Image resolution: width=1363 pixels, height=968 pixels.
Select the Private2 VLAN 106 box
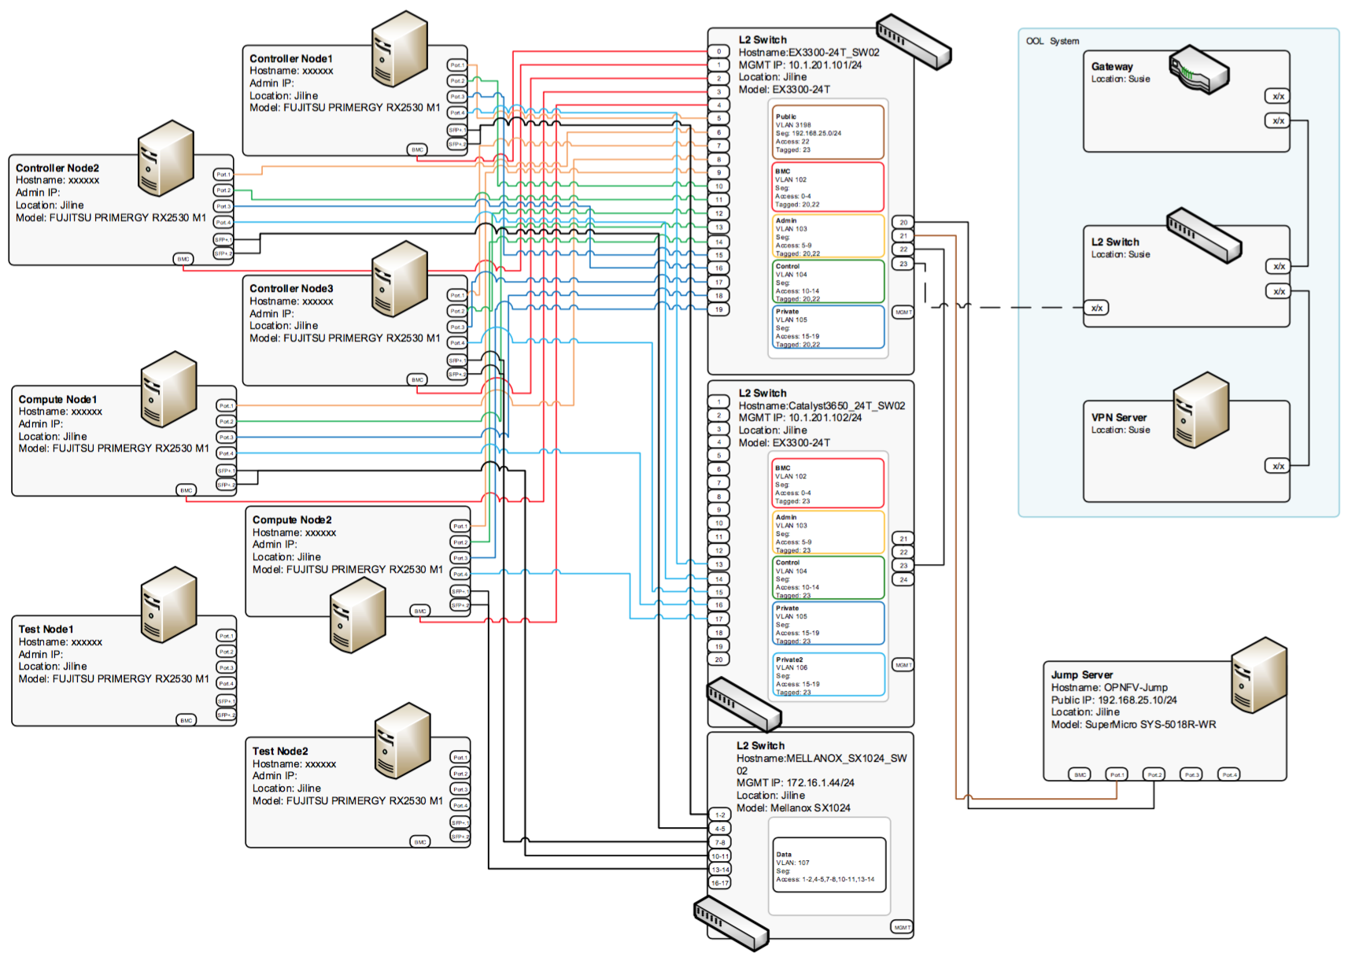pos(828,674)
